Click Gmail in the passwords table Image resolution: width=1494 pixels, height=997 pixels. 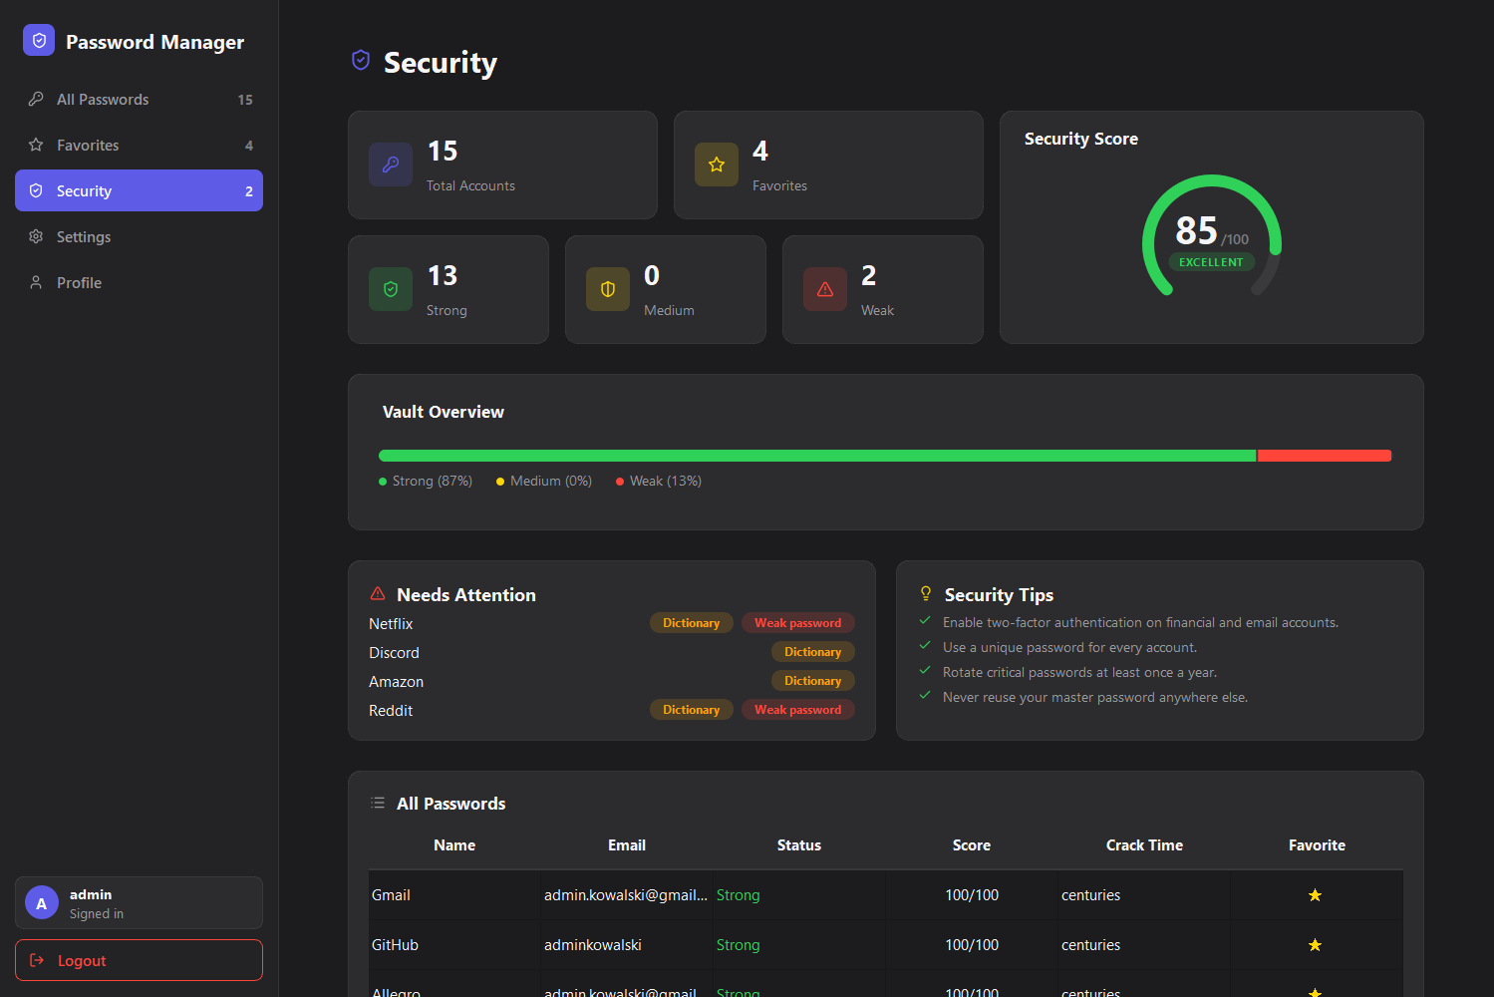pos(391,895)
